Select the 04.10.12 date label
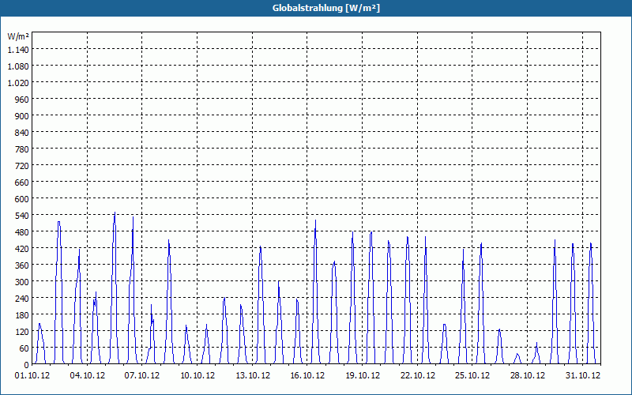 click(x=88, y=376)
